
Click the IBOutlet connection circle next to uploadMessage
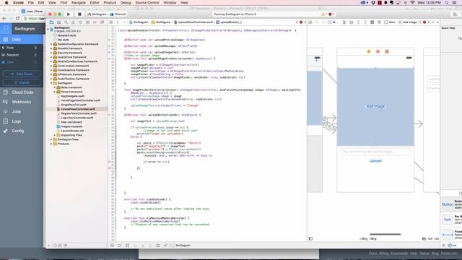[110, 46]
